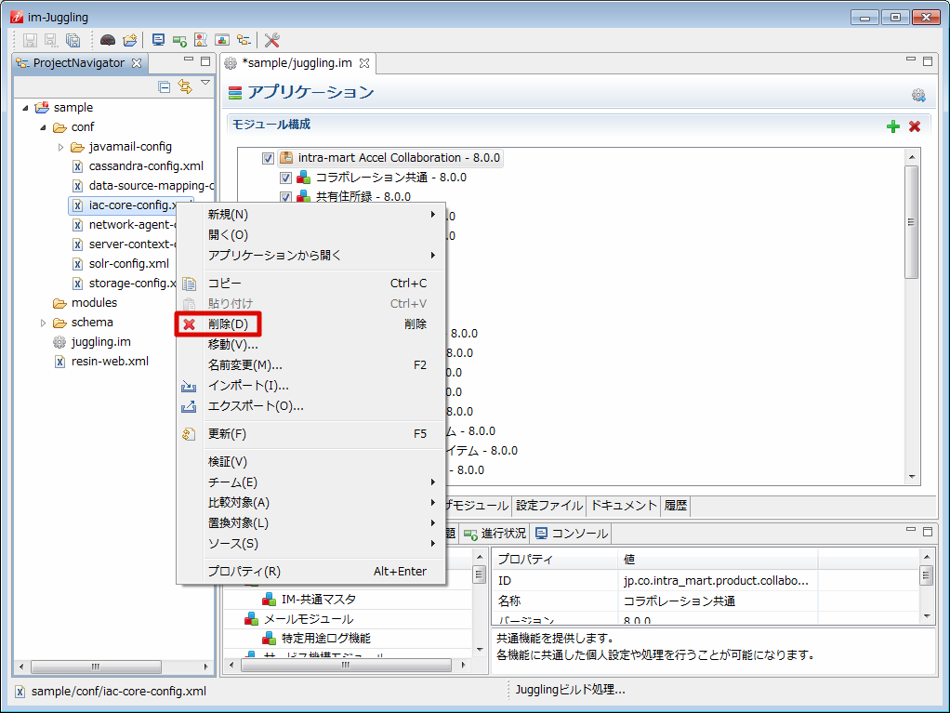Choose 開く(O) from context menu
Image resolution: width=950 pixels, height=713 pixels.
coord(323,235)
